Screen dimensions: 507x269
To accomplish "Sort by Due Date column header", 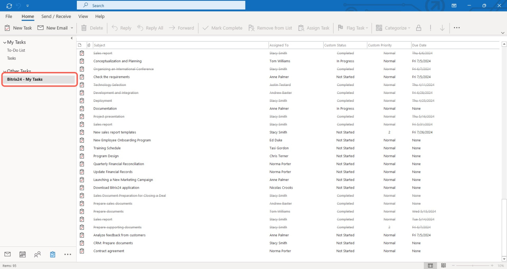I will point(419,45).
